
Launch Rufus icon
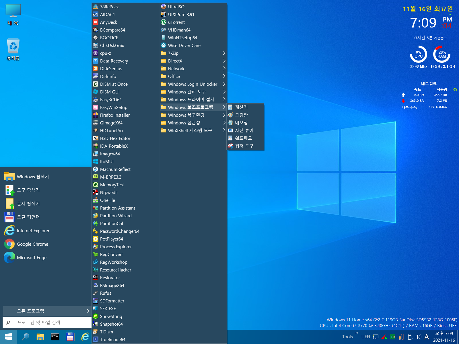click(x=96, y=293)
